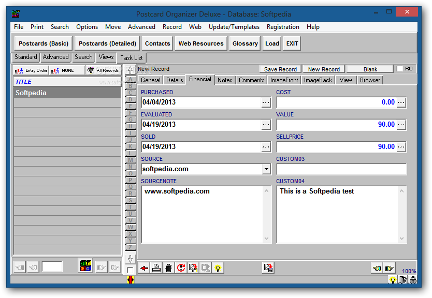
Task: Open the SOLD date picker ellipsis
Action: 266,147
